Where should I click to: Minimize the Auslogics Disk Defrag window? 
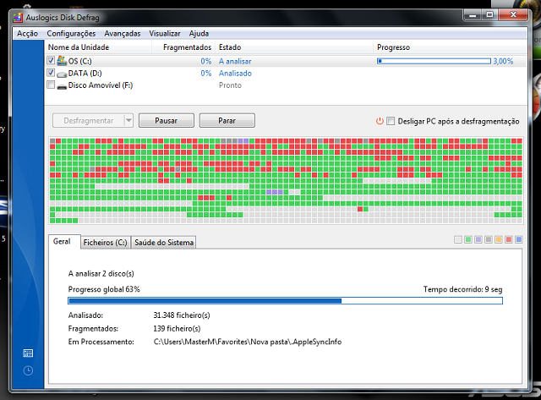pos(473,15)
